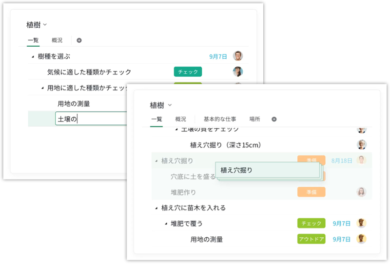Open avatar on front window 用地の測量 row
The height and width of the screenshot is (264, 390).
[x=361, y=239]
